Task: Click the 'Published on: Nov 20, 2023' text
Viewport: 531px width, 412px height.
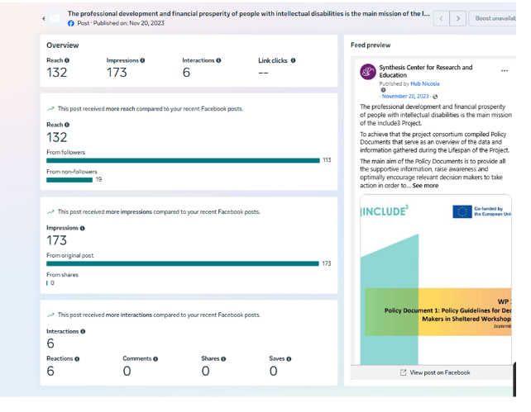Action: (129, 23)
